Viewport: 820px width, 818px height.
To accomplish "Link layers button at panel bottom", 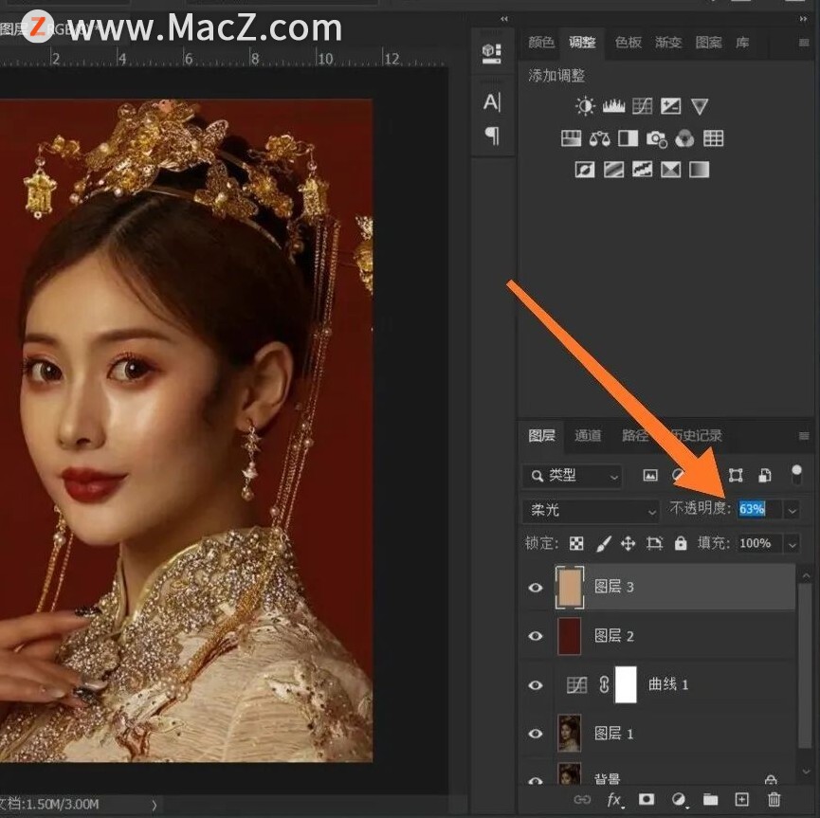I will tap(582, 799).
